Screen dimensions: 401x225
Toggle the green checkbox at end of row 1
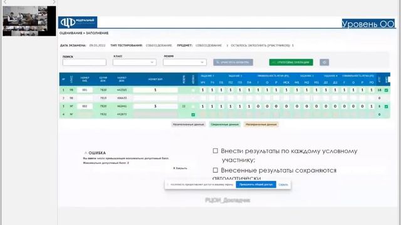[386, 90]
